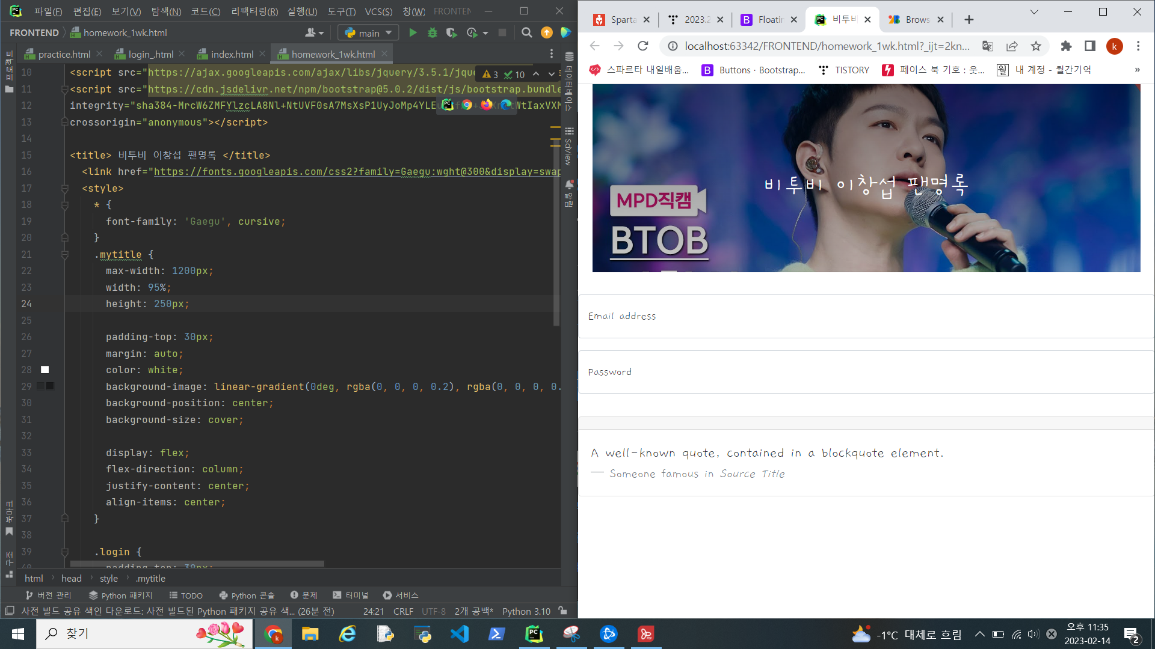Viewport: 1155px width, 649px height.
Task: Expand the profiler run options arrow
Action: tap(485, 33)
